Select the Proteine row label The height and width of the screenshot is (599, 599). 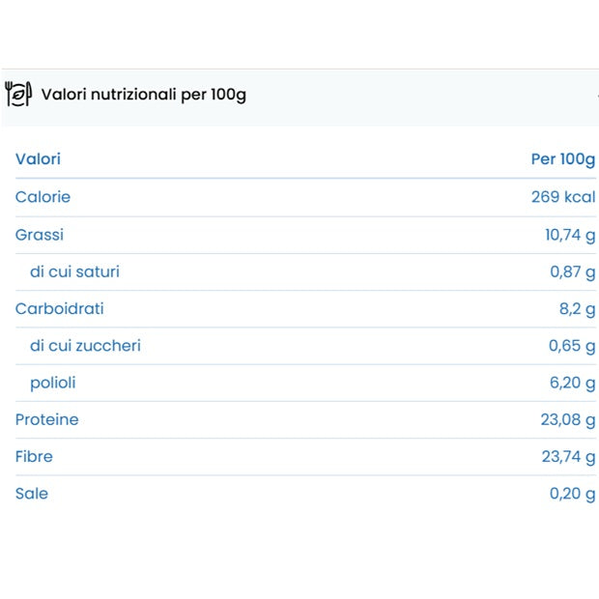tap(46, 420)
